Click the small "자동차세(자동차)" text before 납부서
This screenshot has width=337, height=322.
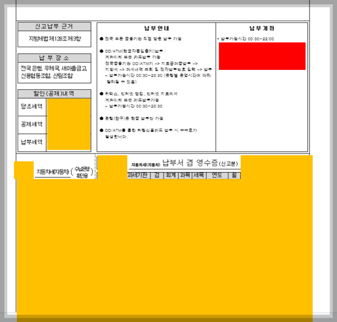pos(146,165)
